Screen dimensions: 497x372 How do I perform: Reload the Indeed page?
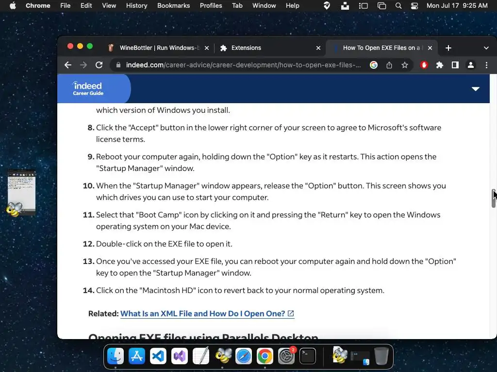coord(99,65)
